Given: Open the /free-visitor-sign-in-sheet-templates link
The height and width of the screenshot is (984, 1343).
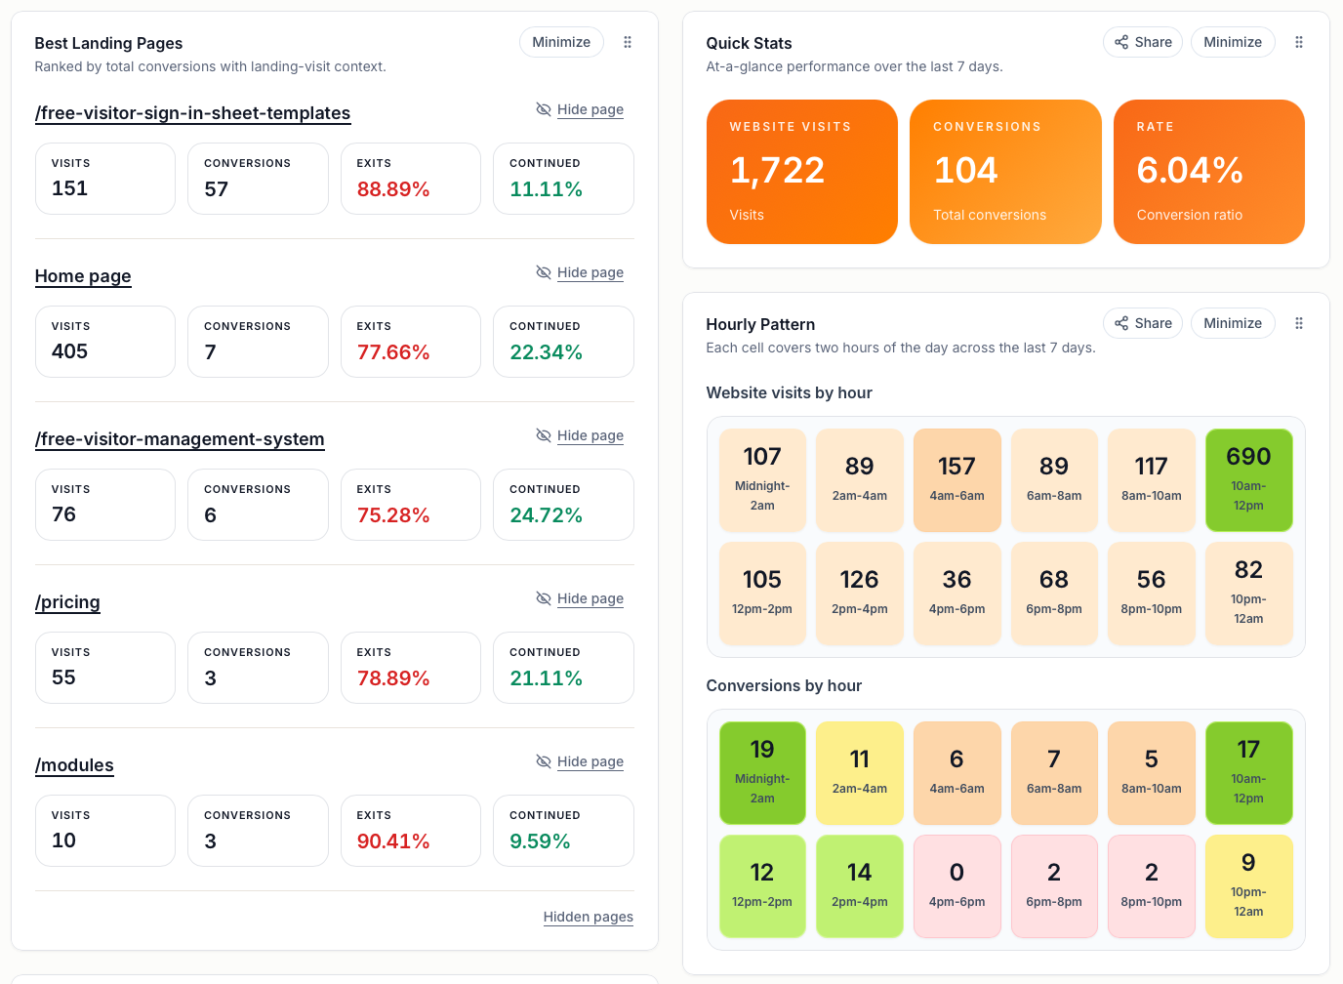Looking at the screenshot, I should tap(192, 113).
